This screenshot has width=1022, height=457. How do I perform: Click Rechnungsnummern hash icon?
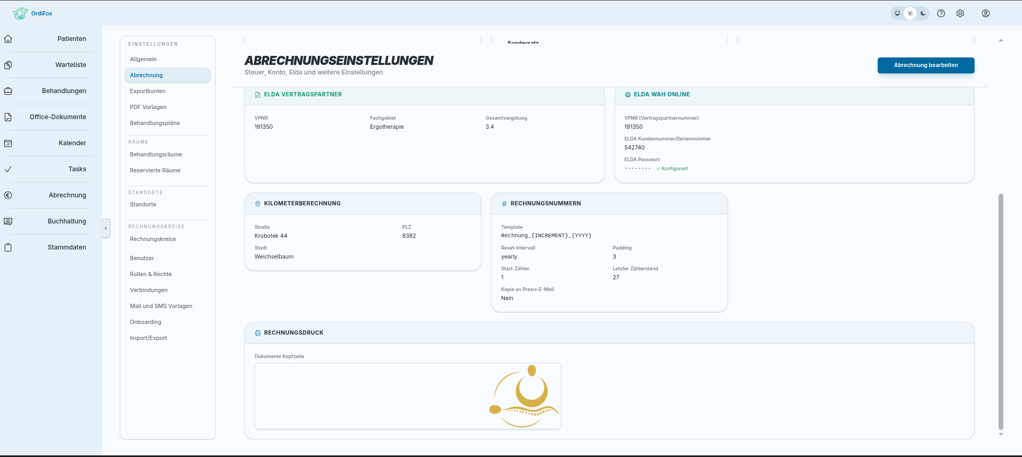(504, 204)
